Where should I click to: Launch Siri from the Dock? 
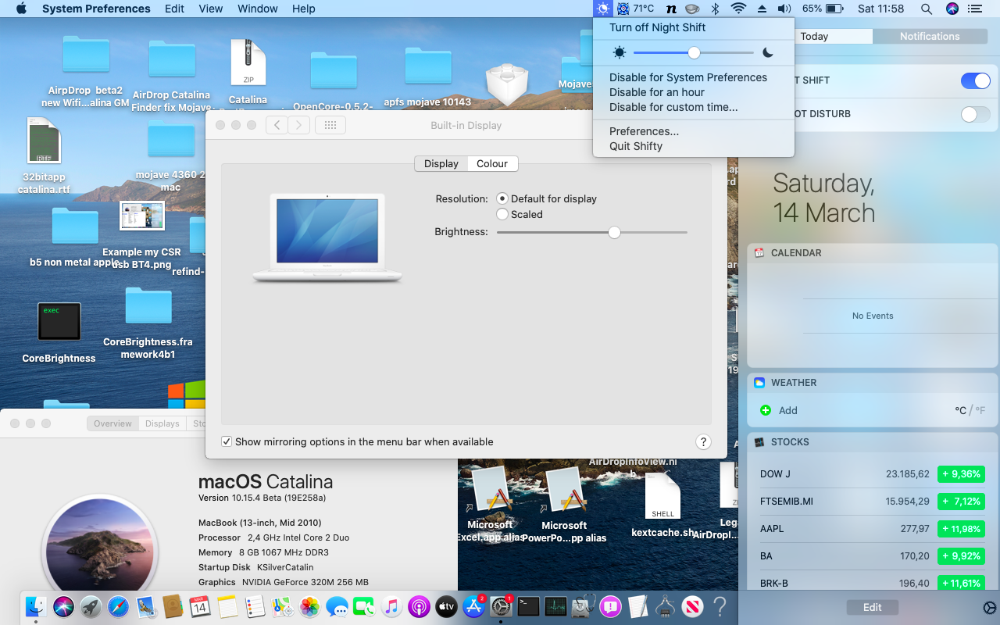pyautogui.click(x=63, y=606)
